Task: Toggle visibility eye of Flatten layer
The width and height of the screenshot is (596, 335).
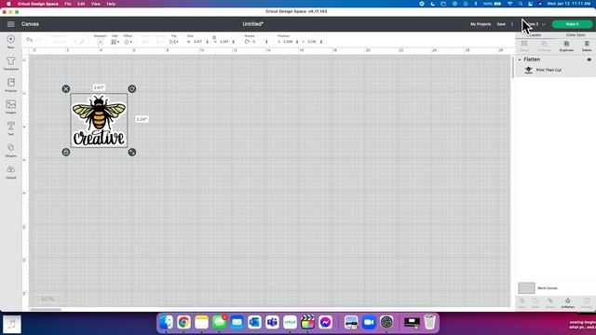Action: click(589, 60)
